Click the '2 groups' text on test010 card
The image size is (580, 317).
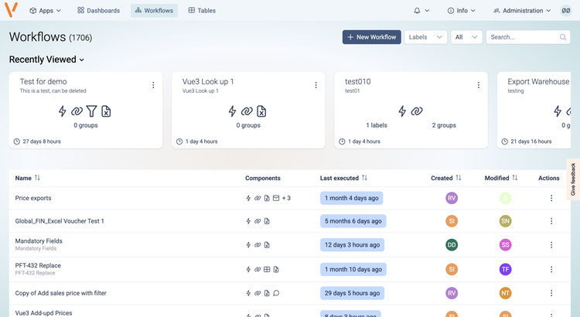444,125
